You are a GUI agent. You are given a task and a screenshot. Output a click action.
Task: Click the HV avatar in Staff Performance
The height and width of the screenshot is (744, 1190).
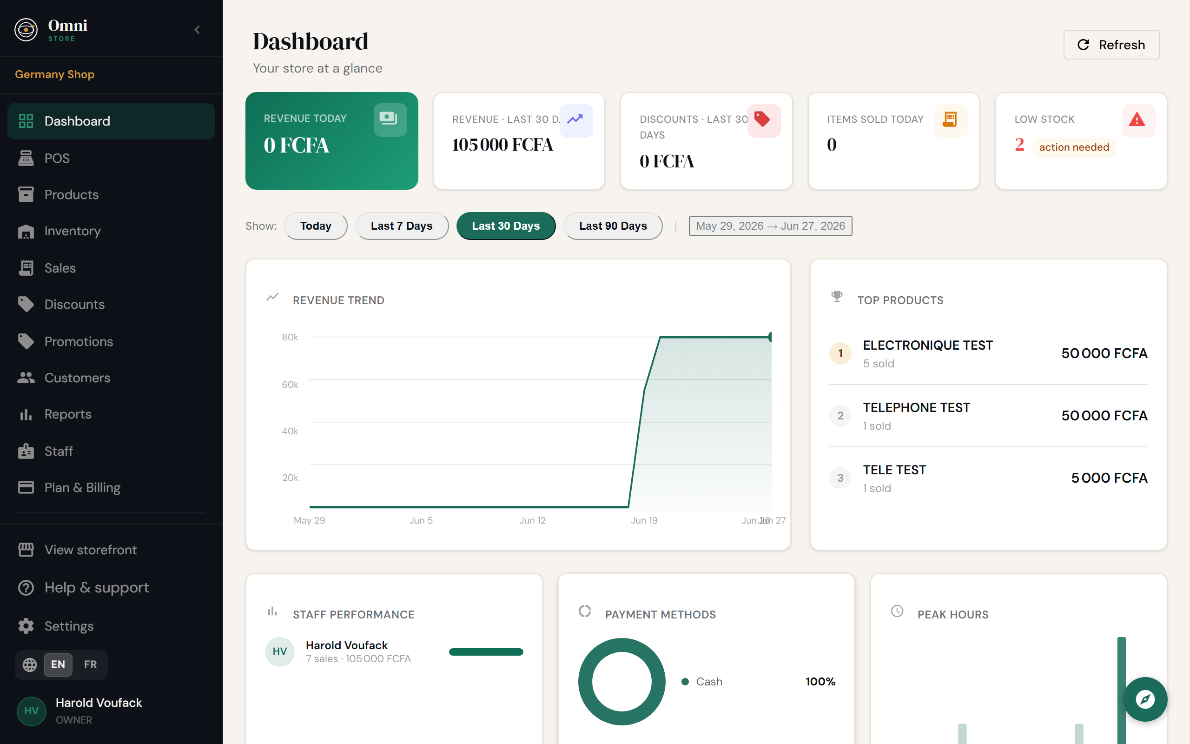(x=280, y=651)
